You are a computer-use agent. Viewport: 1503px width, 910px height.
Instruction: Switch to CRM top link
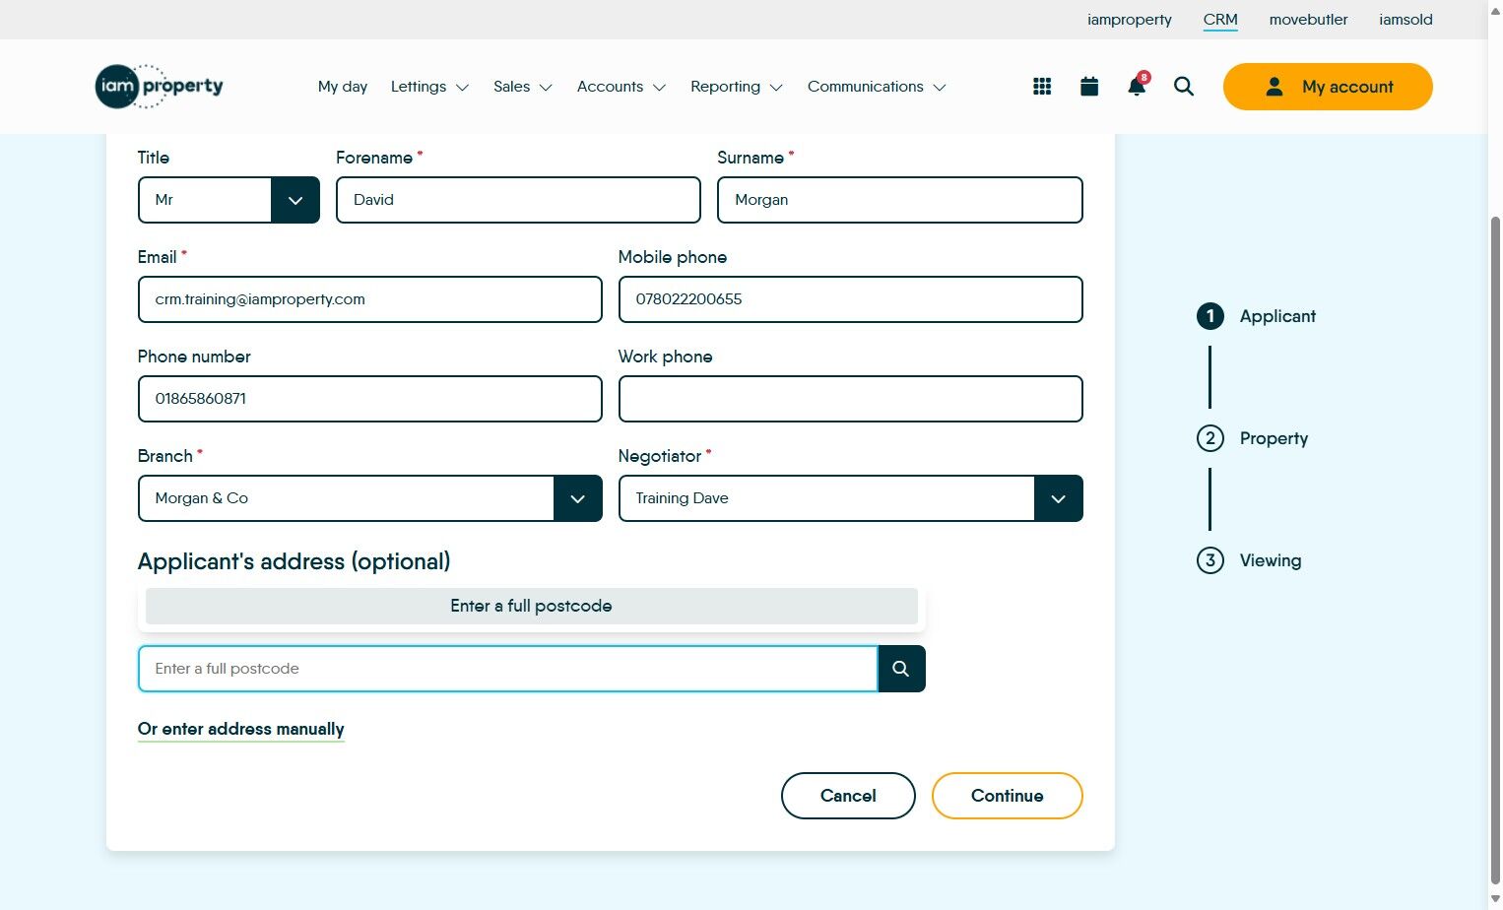pyautogui.click(x=1220, y=20)
